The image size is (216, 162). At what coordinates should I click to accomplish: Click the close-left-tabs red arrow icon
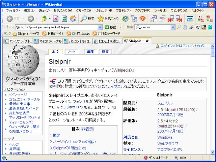tap(171, 19)
